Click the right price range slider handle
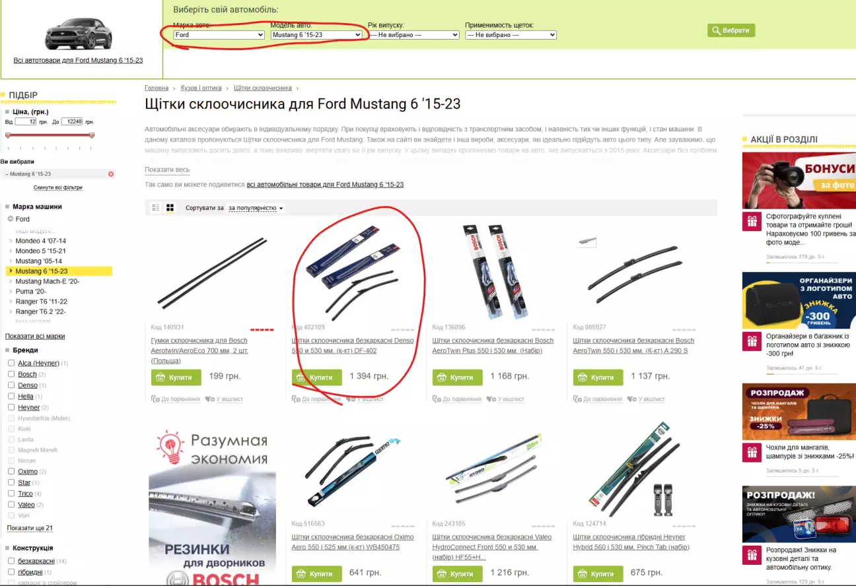Image resolution: width=856 pixels, height=586 pixels. coord(92,135)
